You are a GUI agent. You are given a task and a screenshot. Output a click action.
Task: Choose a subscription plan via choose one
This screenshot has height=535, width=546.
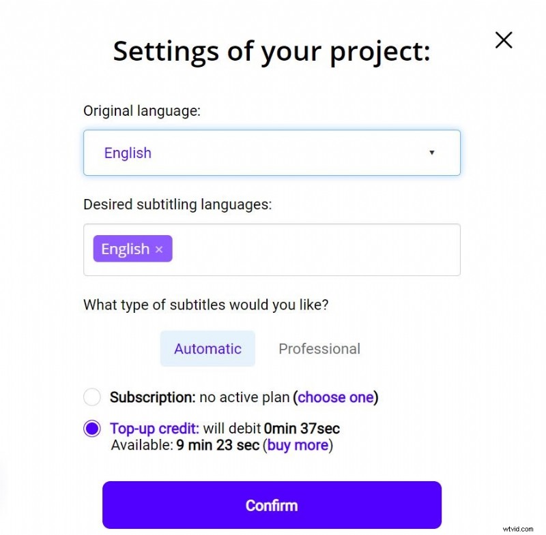coord(336,397)
